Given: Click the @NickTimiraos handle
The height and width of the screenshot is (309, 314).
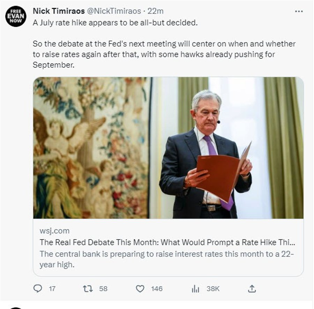Looking at the screenshot, I should (113, 11).
